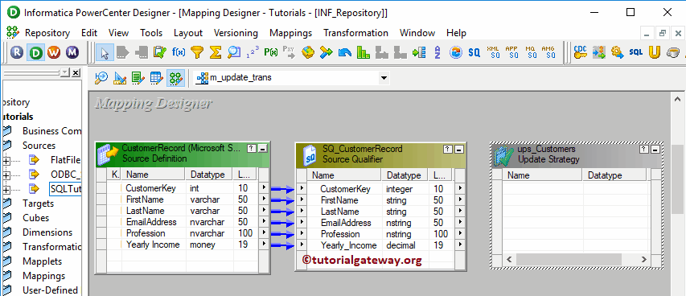Expand the ODBC source node

pos(6,175)
